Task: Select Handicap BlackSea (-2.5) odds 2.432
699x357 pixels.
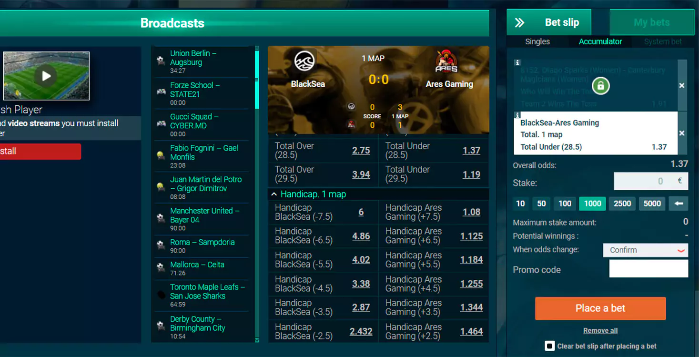Action: [361, 331]
